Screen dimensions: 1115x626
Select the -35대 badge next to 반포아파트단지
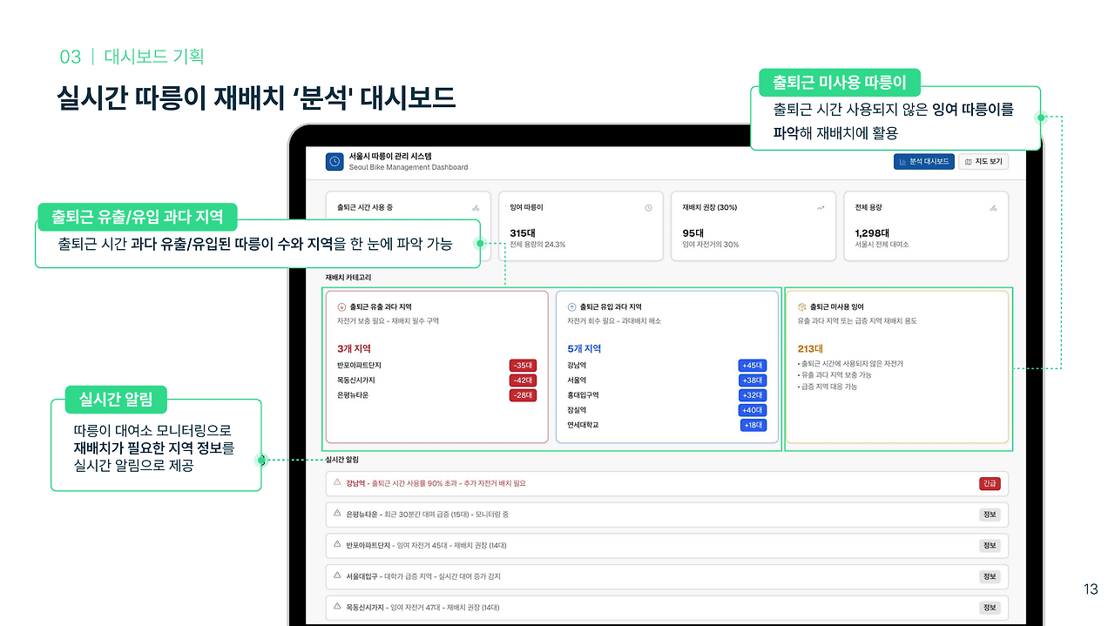(522, 365)
